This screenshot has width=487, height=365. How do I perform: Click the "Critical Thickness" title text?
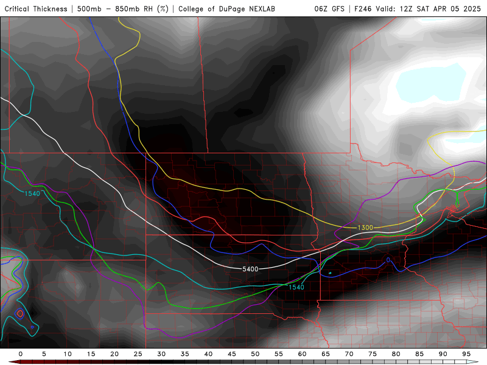36,9
